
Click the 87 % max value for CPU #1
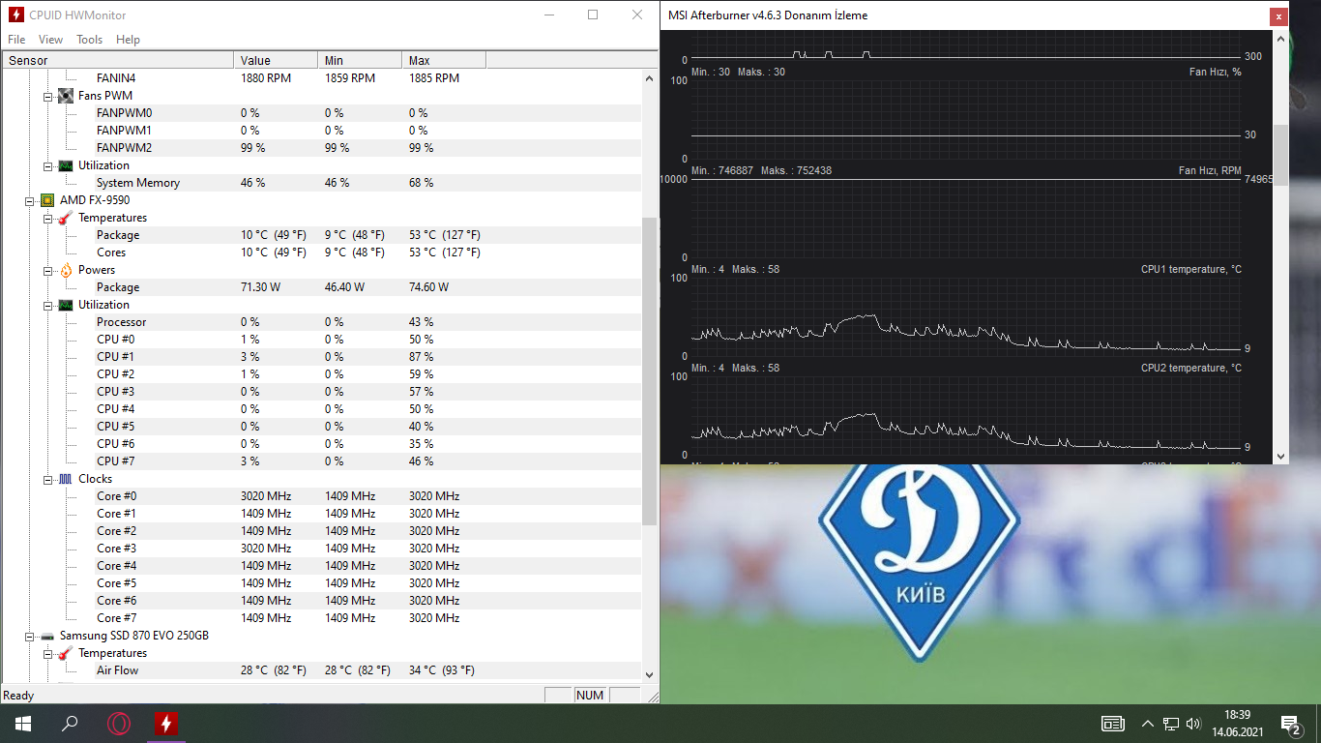click(x=422, y=357)
